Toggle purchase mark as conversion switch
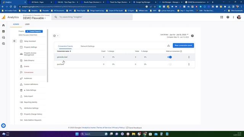The width and height of the screenshot is (244, 137). [x=169, y=64]
